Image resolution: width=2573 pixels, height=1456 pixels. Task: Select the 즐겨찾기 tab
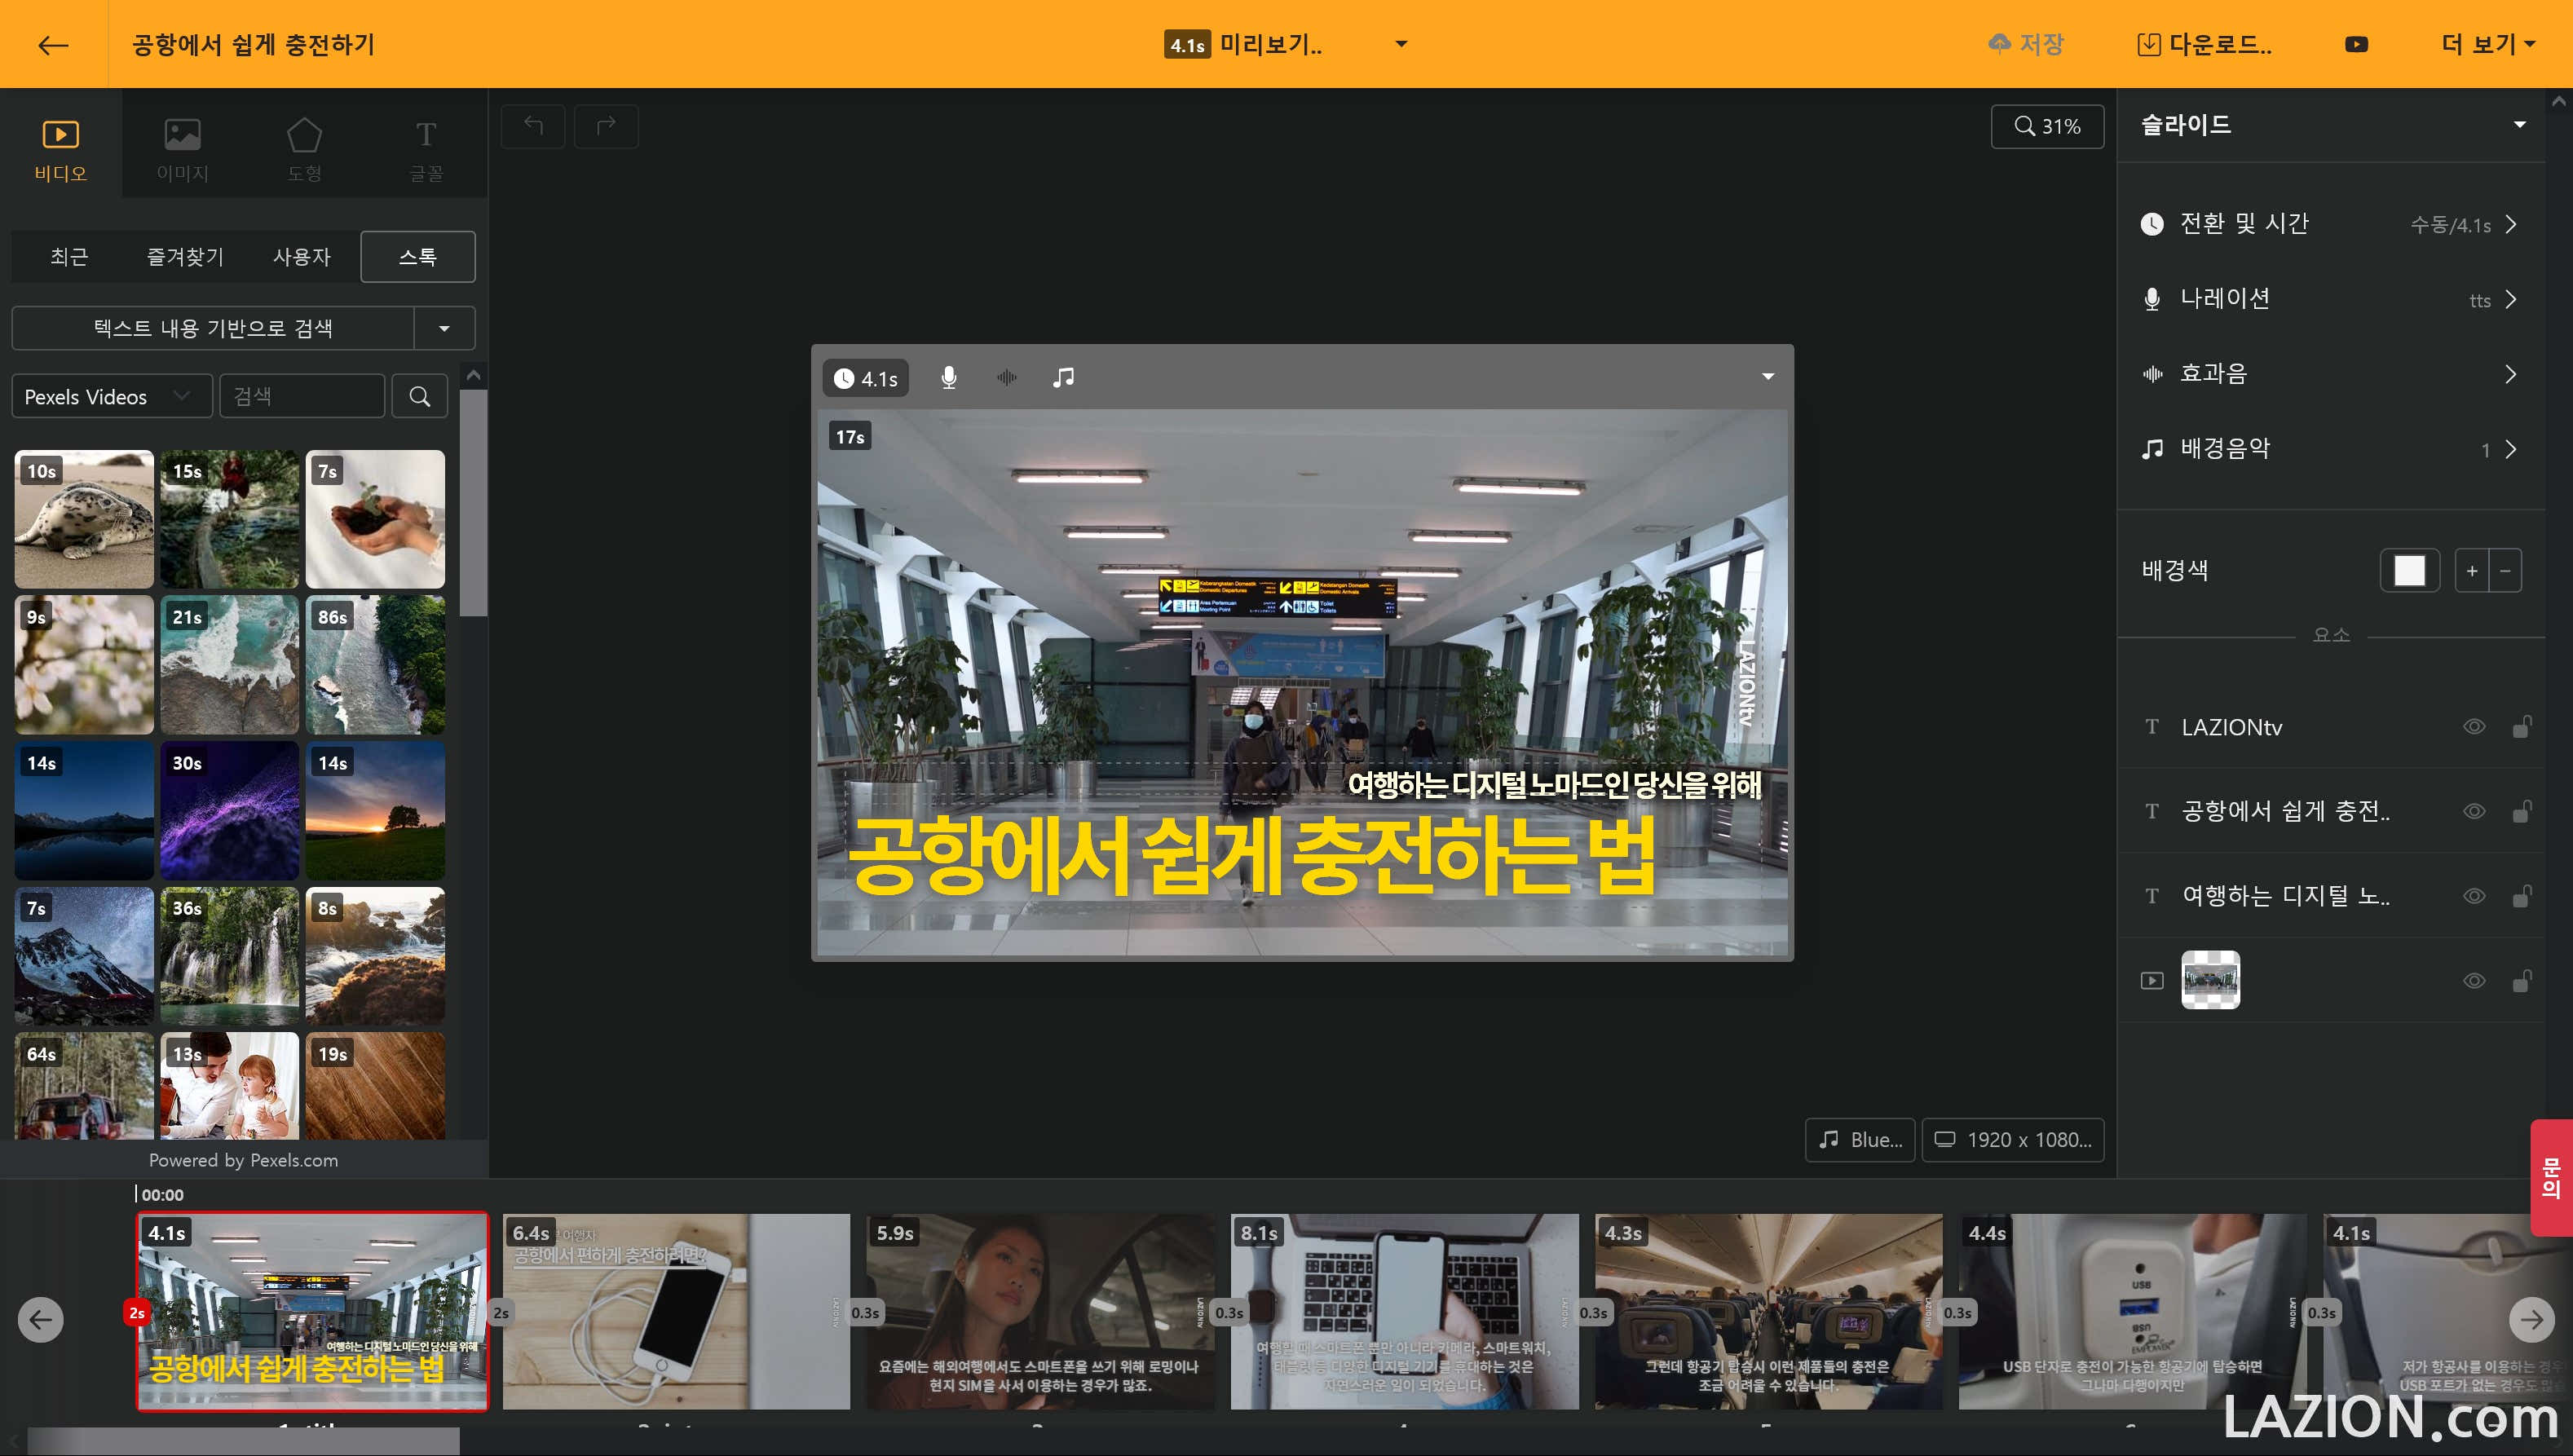(185, 257)
